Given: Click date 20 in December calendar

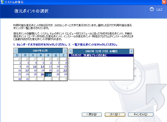Looking at the screenshot, I should point(48,71).
